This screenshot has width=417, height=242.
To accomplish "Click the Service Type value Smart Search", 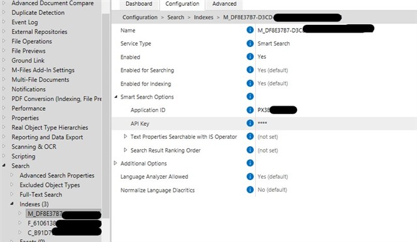I will point(273,43).
